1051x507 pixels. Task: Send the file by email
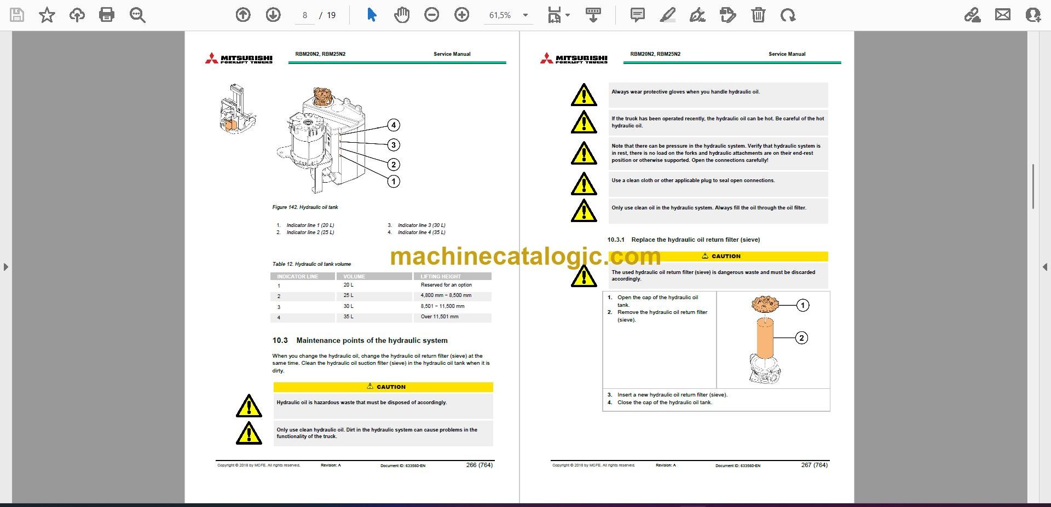click(x=1003, y=15)
